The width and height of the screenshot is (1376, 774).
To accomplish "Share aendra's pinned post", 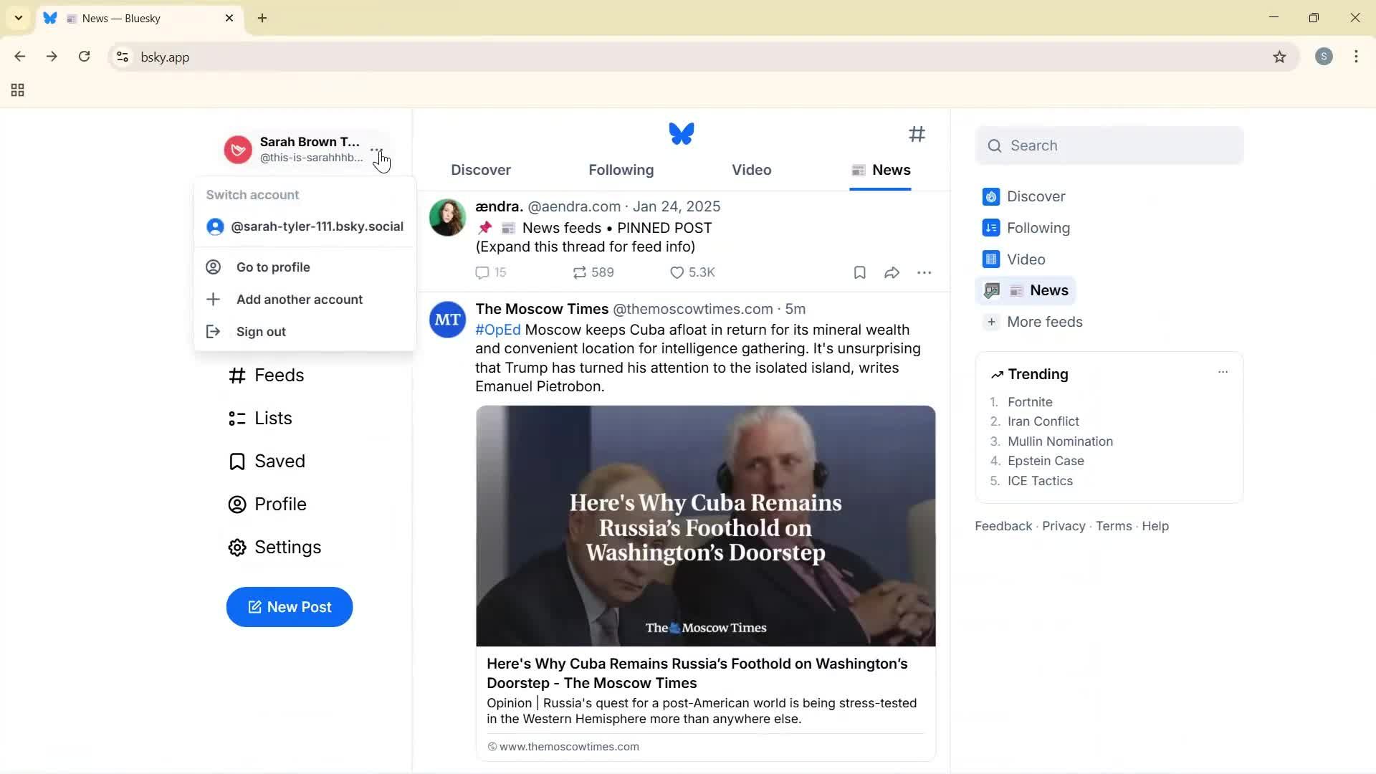I will (891, 272).
